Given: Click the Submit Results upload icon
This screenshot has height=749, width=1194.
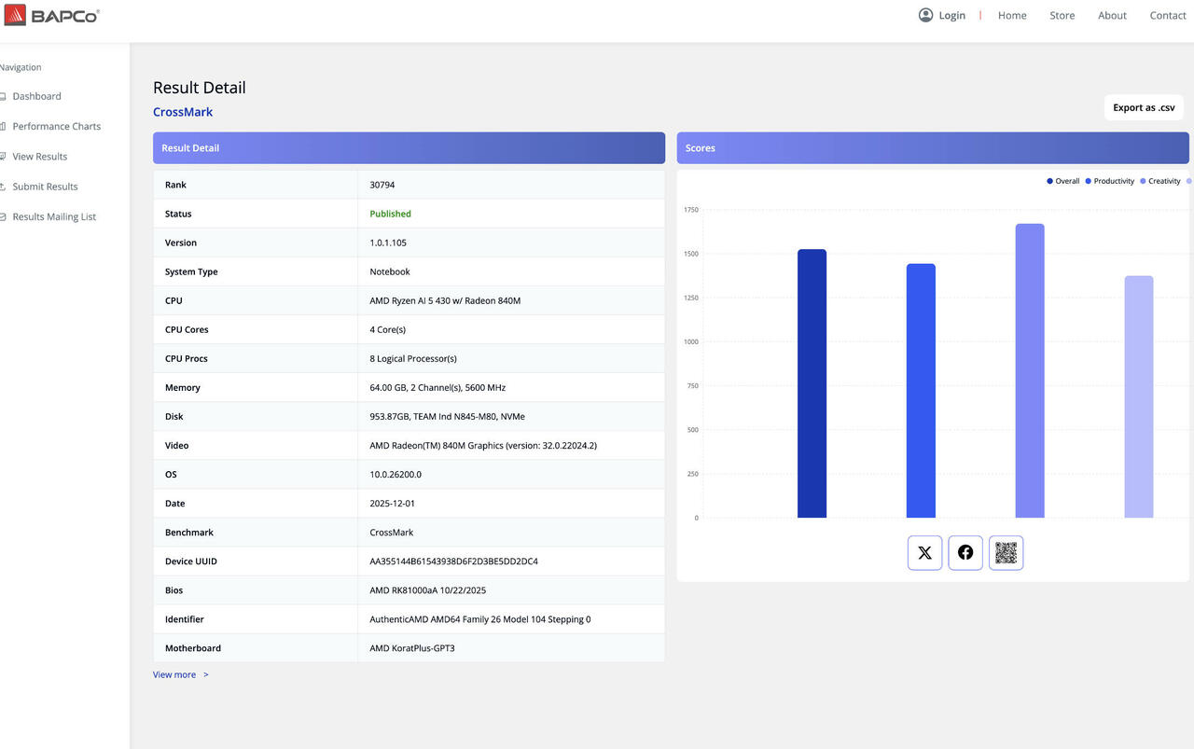Looking at the screenshot, I should coord(4,187).
